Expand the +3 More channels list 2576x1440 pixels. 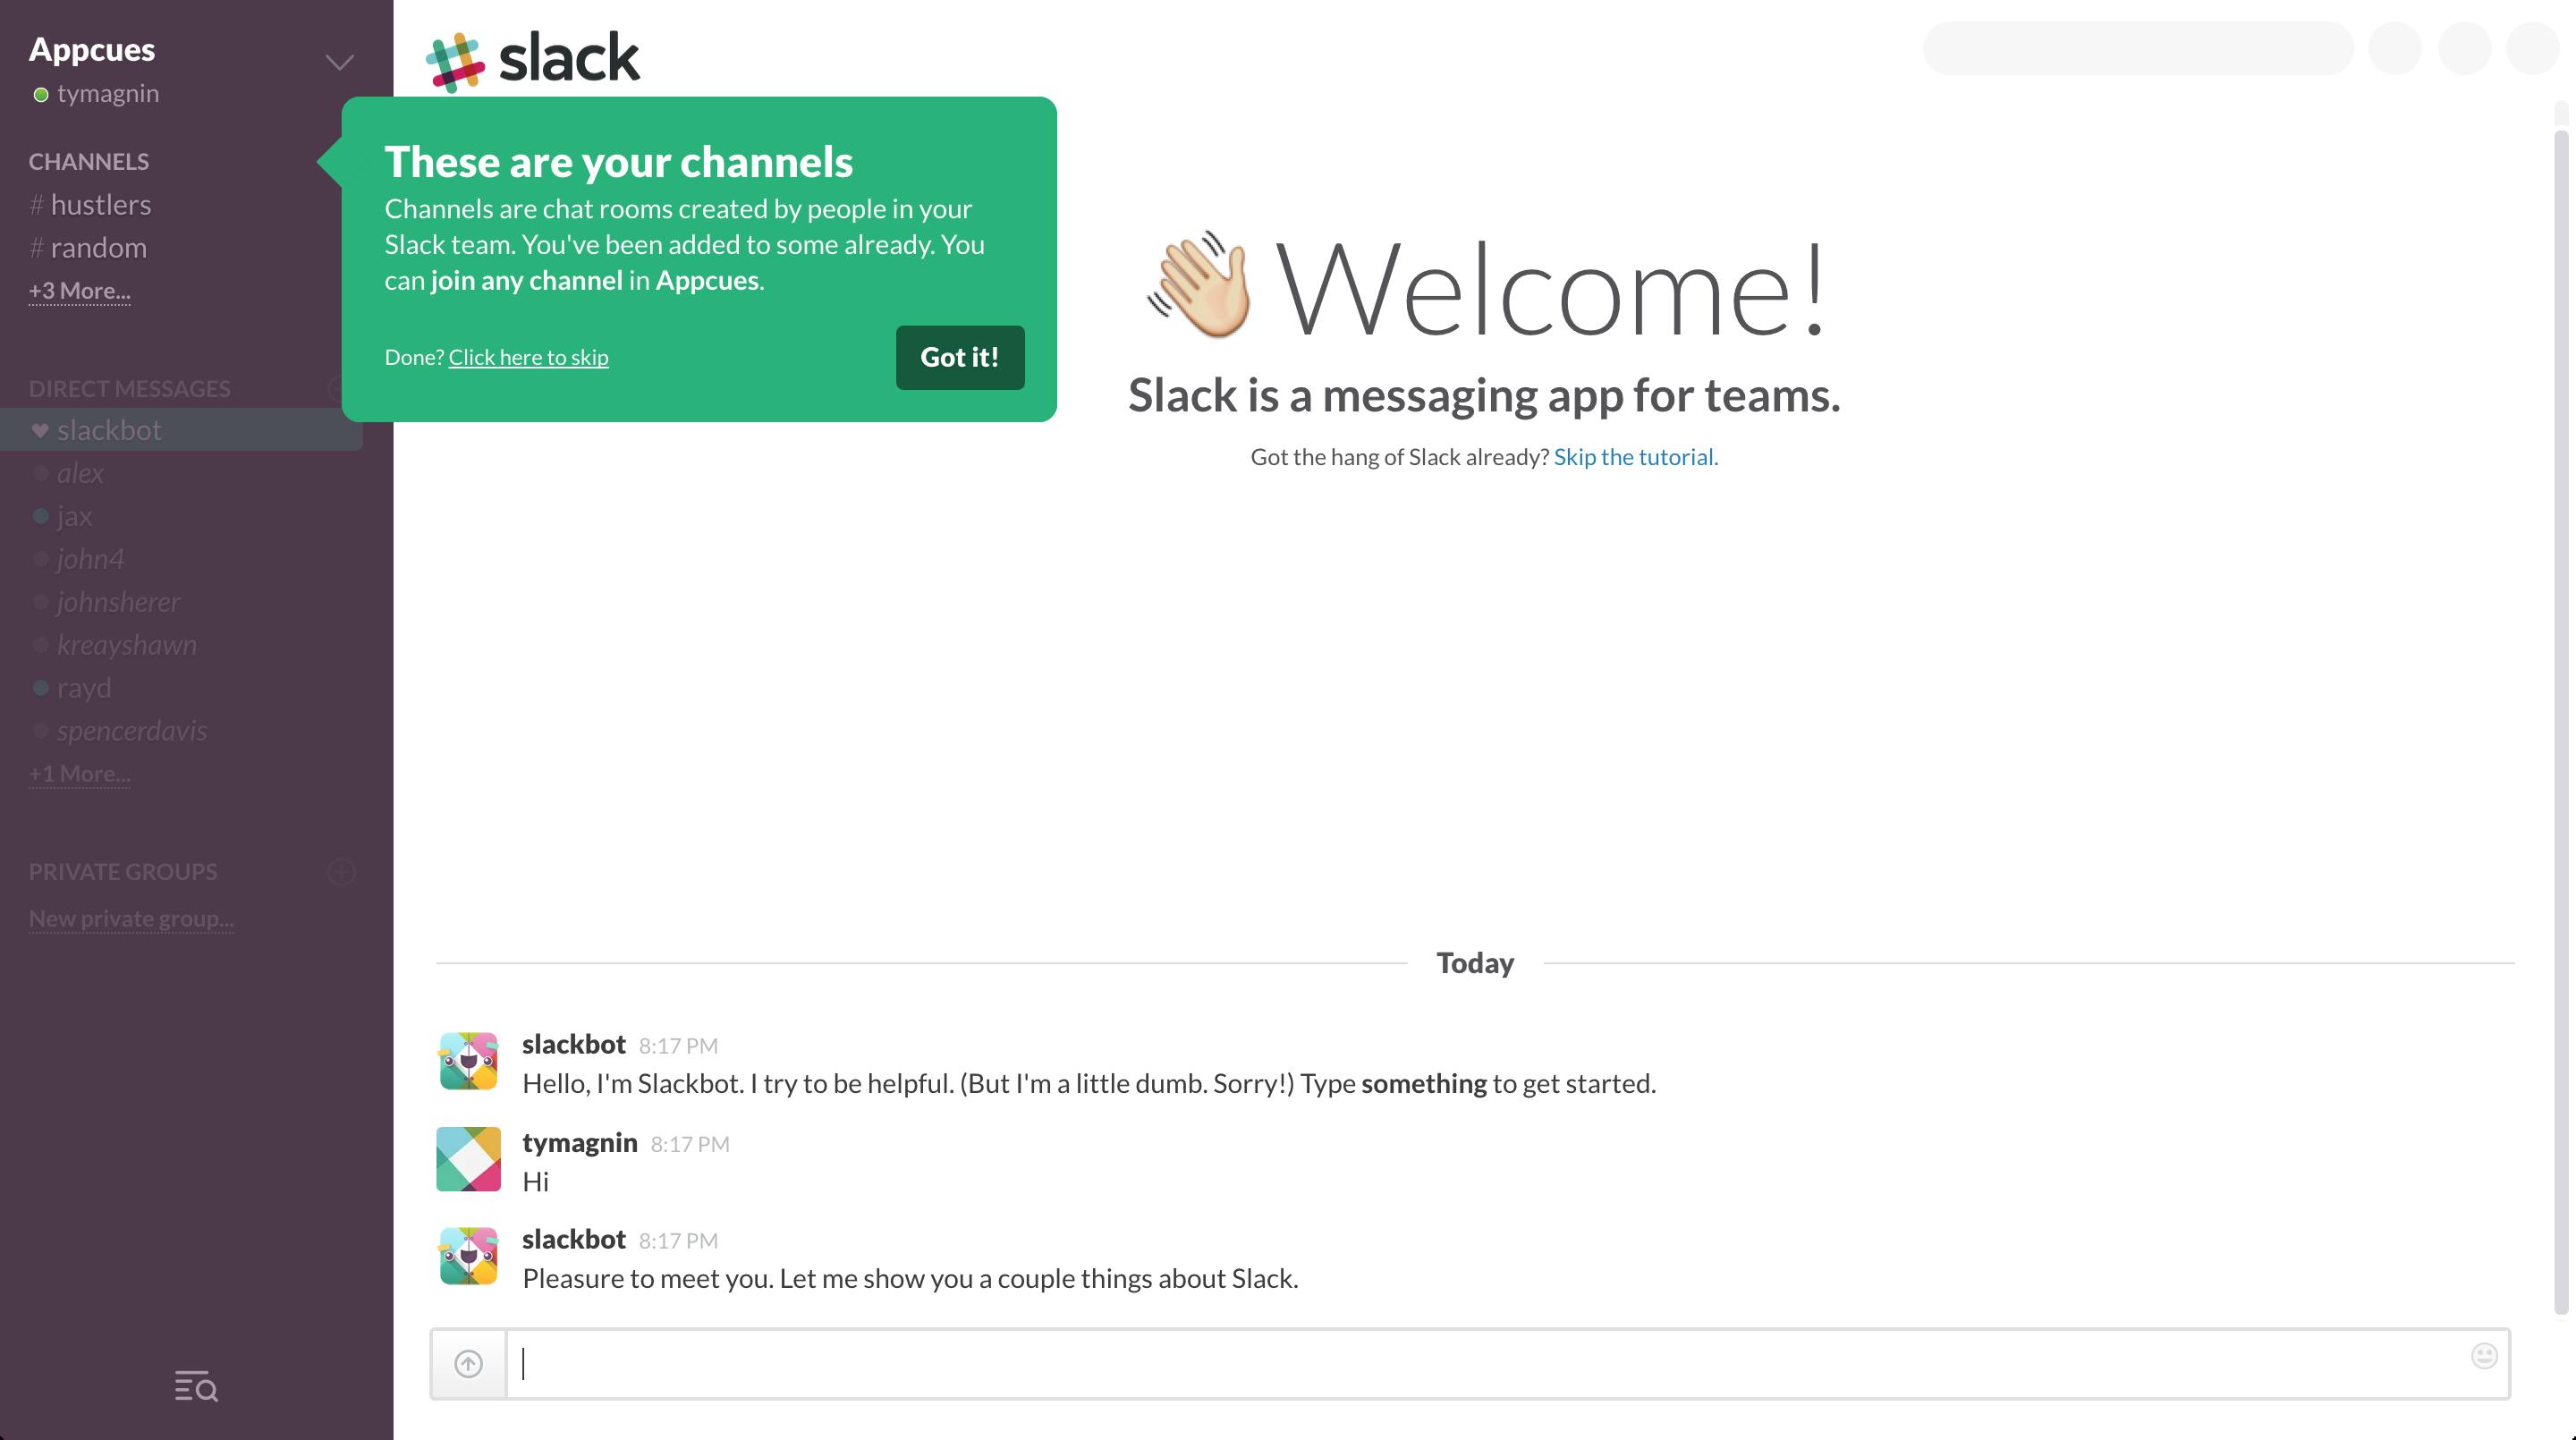tap(80, 288)
